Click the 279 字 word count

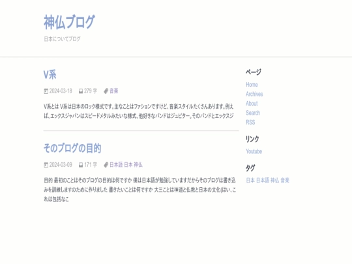coord(91,91)
